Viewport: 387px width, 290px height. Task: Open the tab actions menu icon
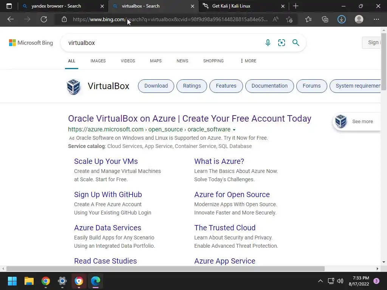[x=9, y=6]
